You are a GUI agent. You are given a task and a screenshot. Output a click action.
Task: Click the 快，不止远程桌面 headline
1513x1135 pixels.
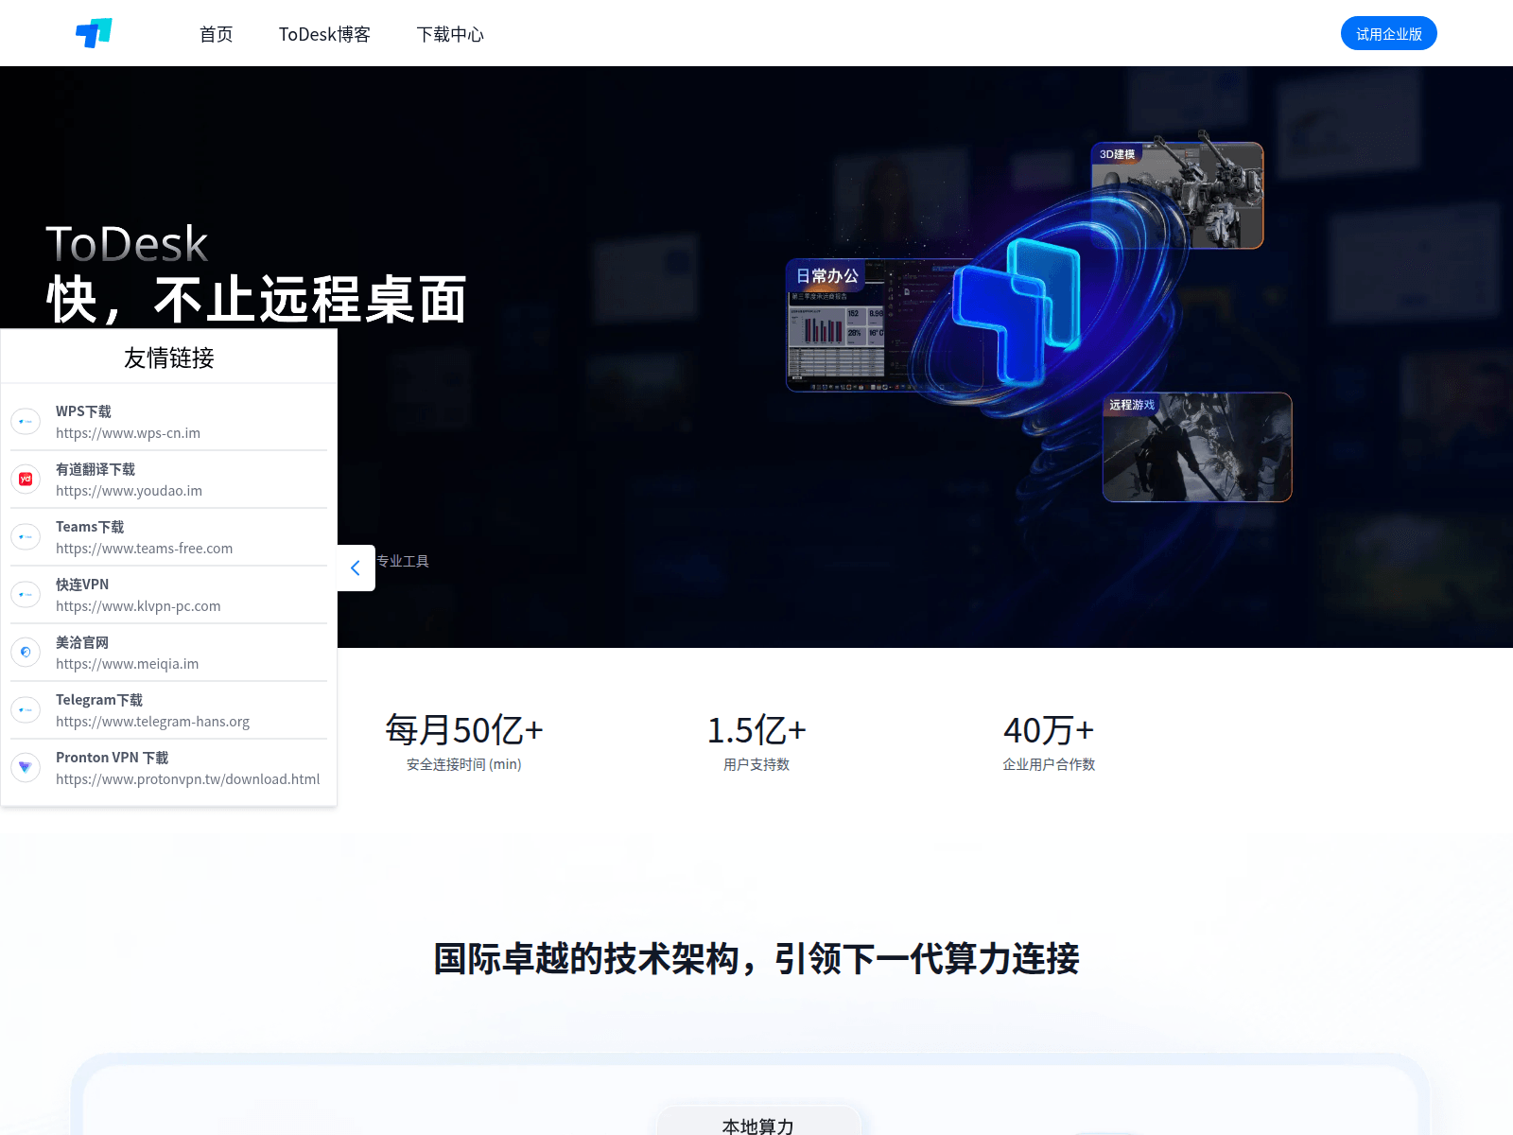click(256, 300)
